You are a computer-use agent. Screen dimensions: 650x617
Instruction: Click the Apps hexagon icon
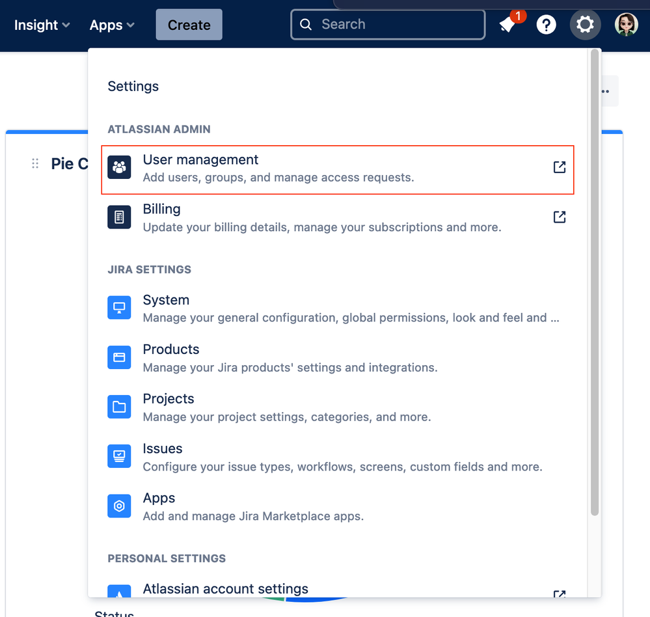click(119, 506)
